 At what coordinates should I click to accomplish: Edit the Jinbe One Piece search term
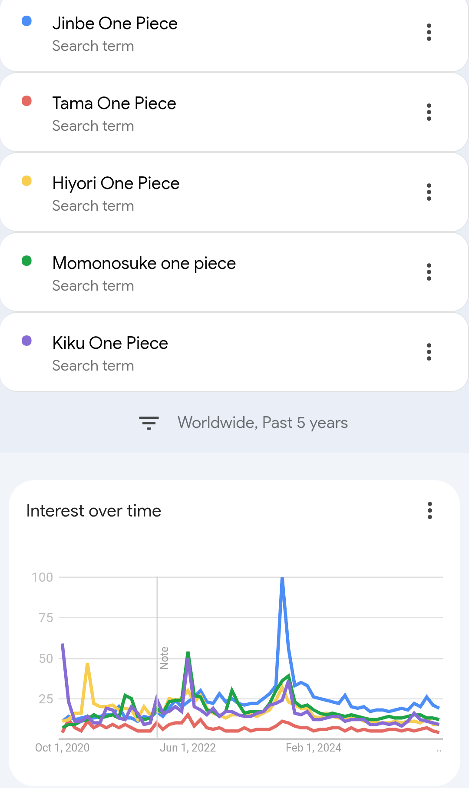coord(115,23)
